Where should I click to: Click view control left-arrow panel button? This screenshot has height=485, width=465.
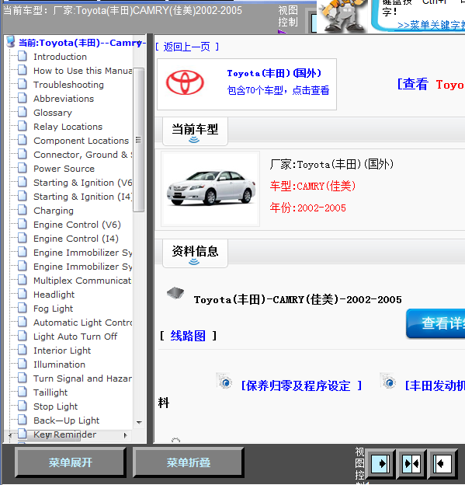(x=442, y=463)
